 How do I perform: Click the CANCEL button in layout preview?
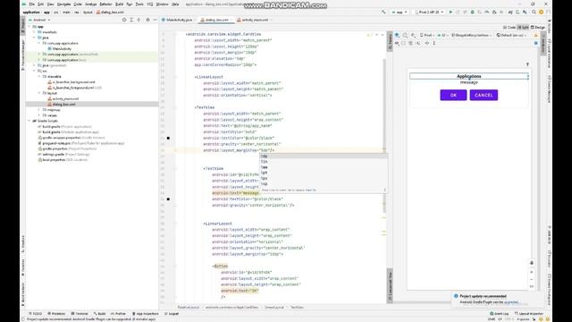484,96
